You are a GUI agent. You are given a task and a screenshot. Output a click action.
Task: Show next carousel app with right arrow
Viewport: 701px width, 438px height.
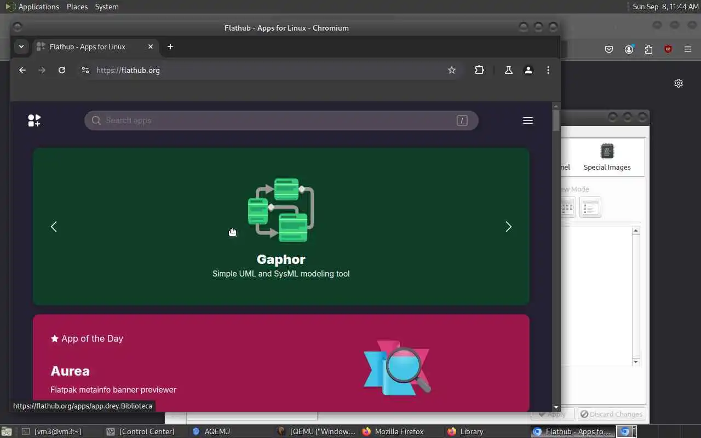[x=508, y=227]
